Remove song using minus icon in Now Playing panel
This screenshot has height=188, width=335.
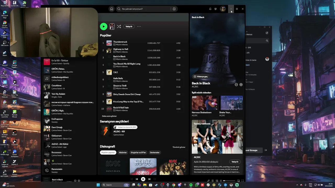236,85
